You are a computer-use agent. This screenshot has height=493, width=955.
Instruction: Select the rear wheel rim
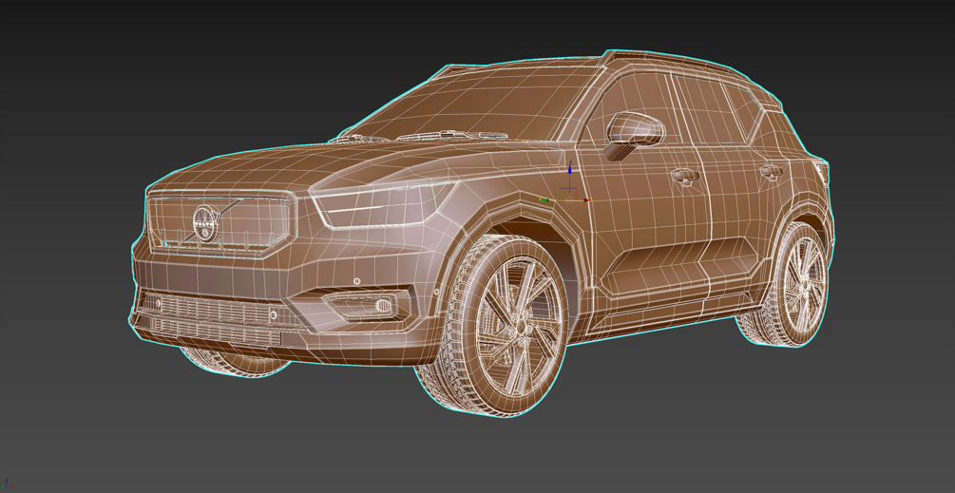click(x=803, y=284)
